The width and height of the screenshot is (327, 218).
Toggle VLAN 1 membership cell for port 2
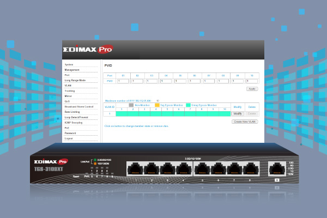133,114
